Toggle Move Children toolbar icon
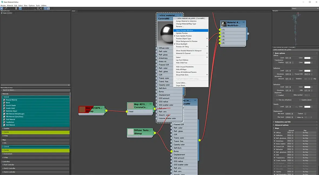Viewport: 319px width, 175px height. pyautogui.click(x=20, y=9)
